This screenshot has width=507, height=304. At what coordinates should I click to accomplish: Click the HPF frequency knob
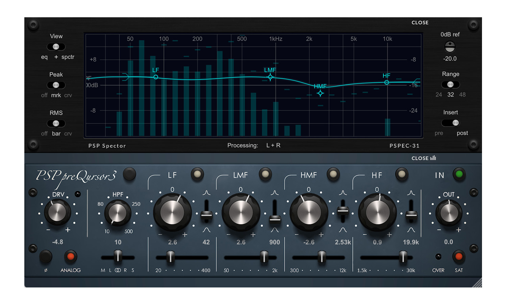coord(117,213)
